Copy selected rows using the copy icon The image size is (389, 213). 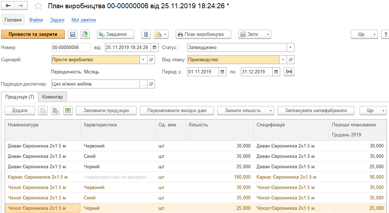point(43,111)
